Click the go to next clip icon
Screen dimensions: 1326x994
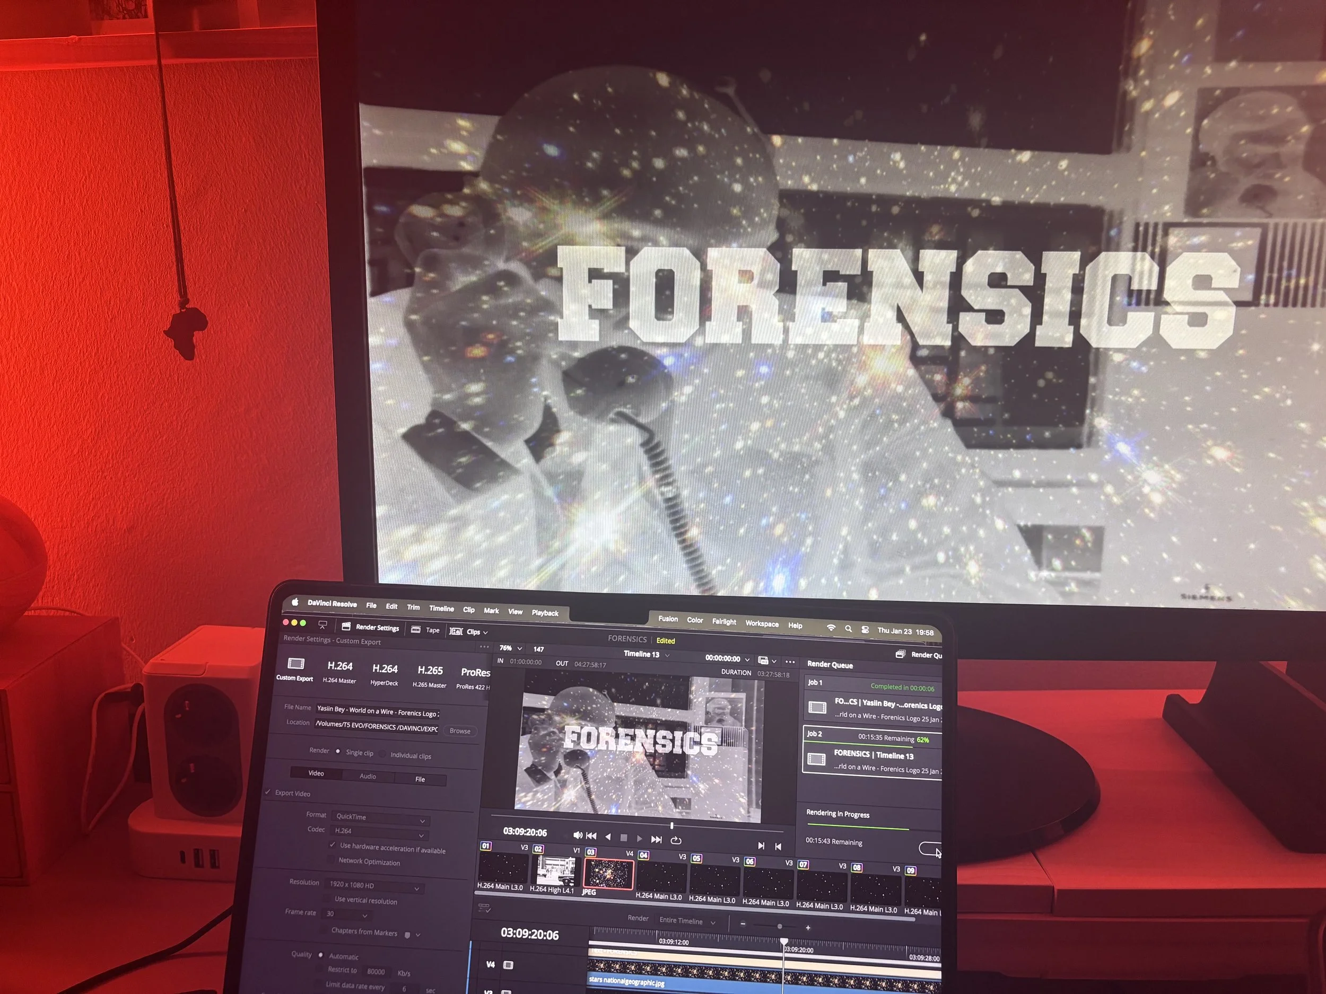point(761,846)
